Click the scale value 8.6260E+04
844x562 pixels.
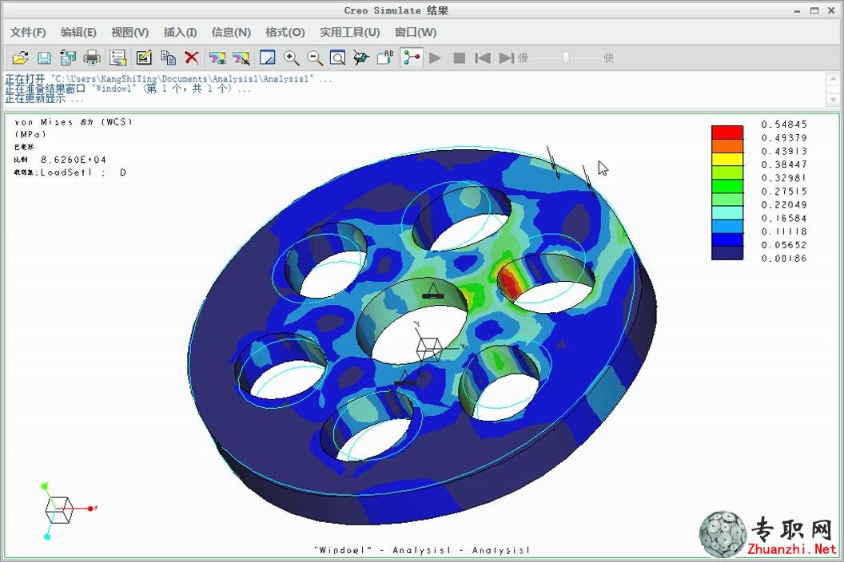tap(74, 160)
